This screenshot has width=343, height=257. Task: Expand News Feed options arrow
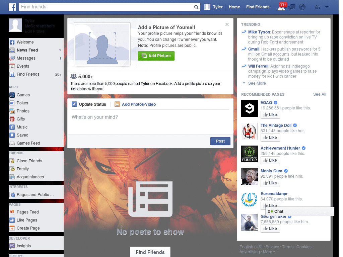pos(60,50)
